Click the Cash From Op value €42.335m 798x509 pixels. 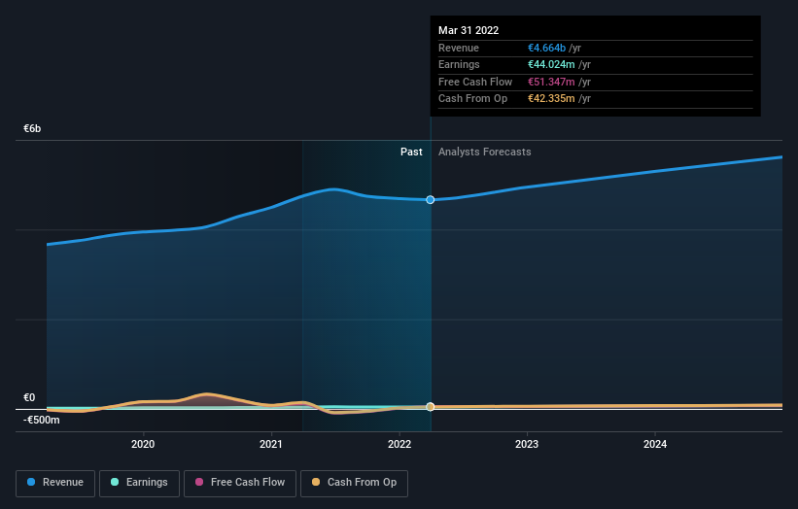click(551, 99)
